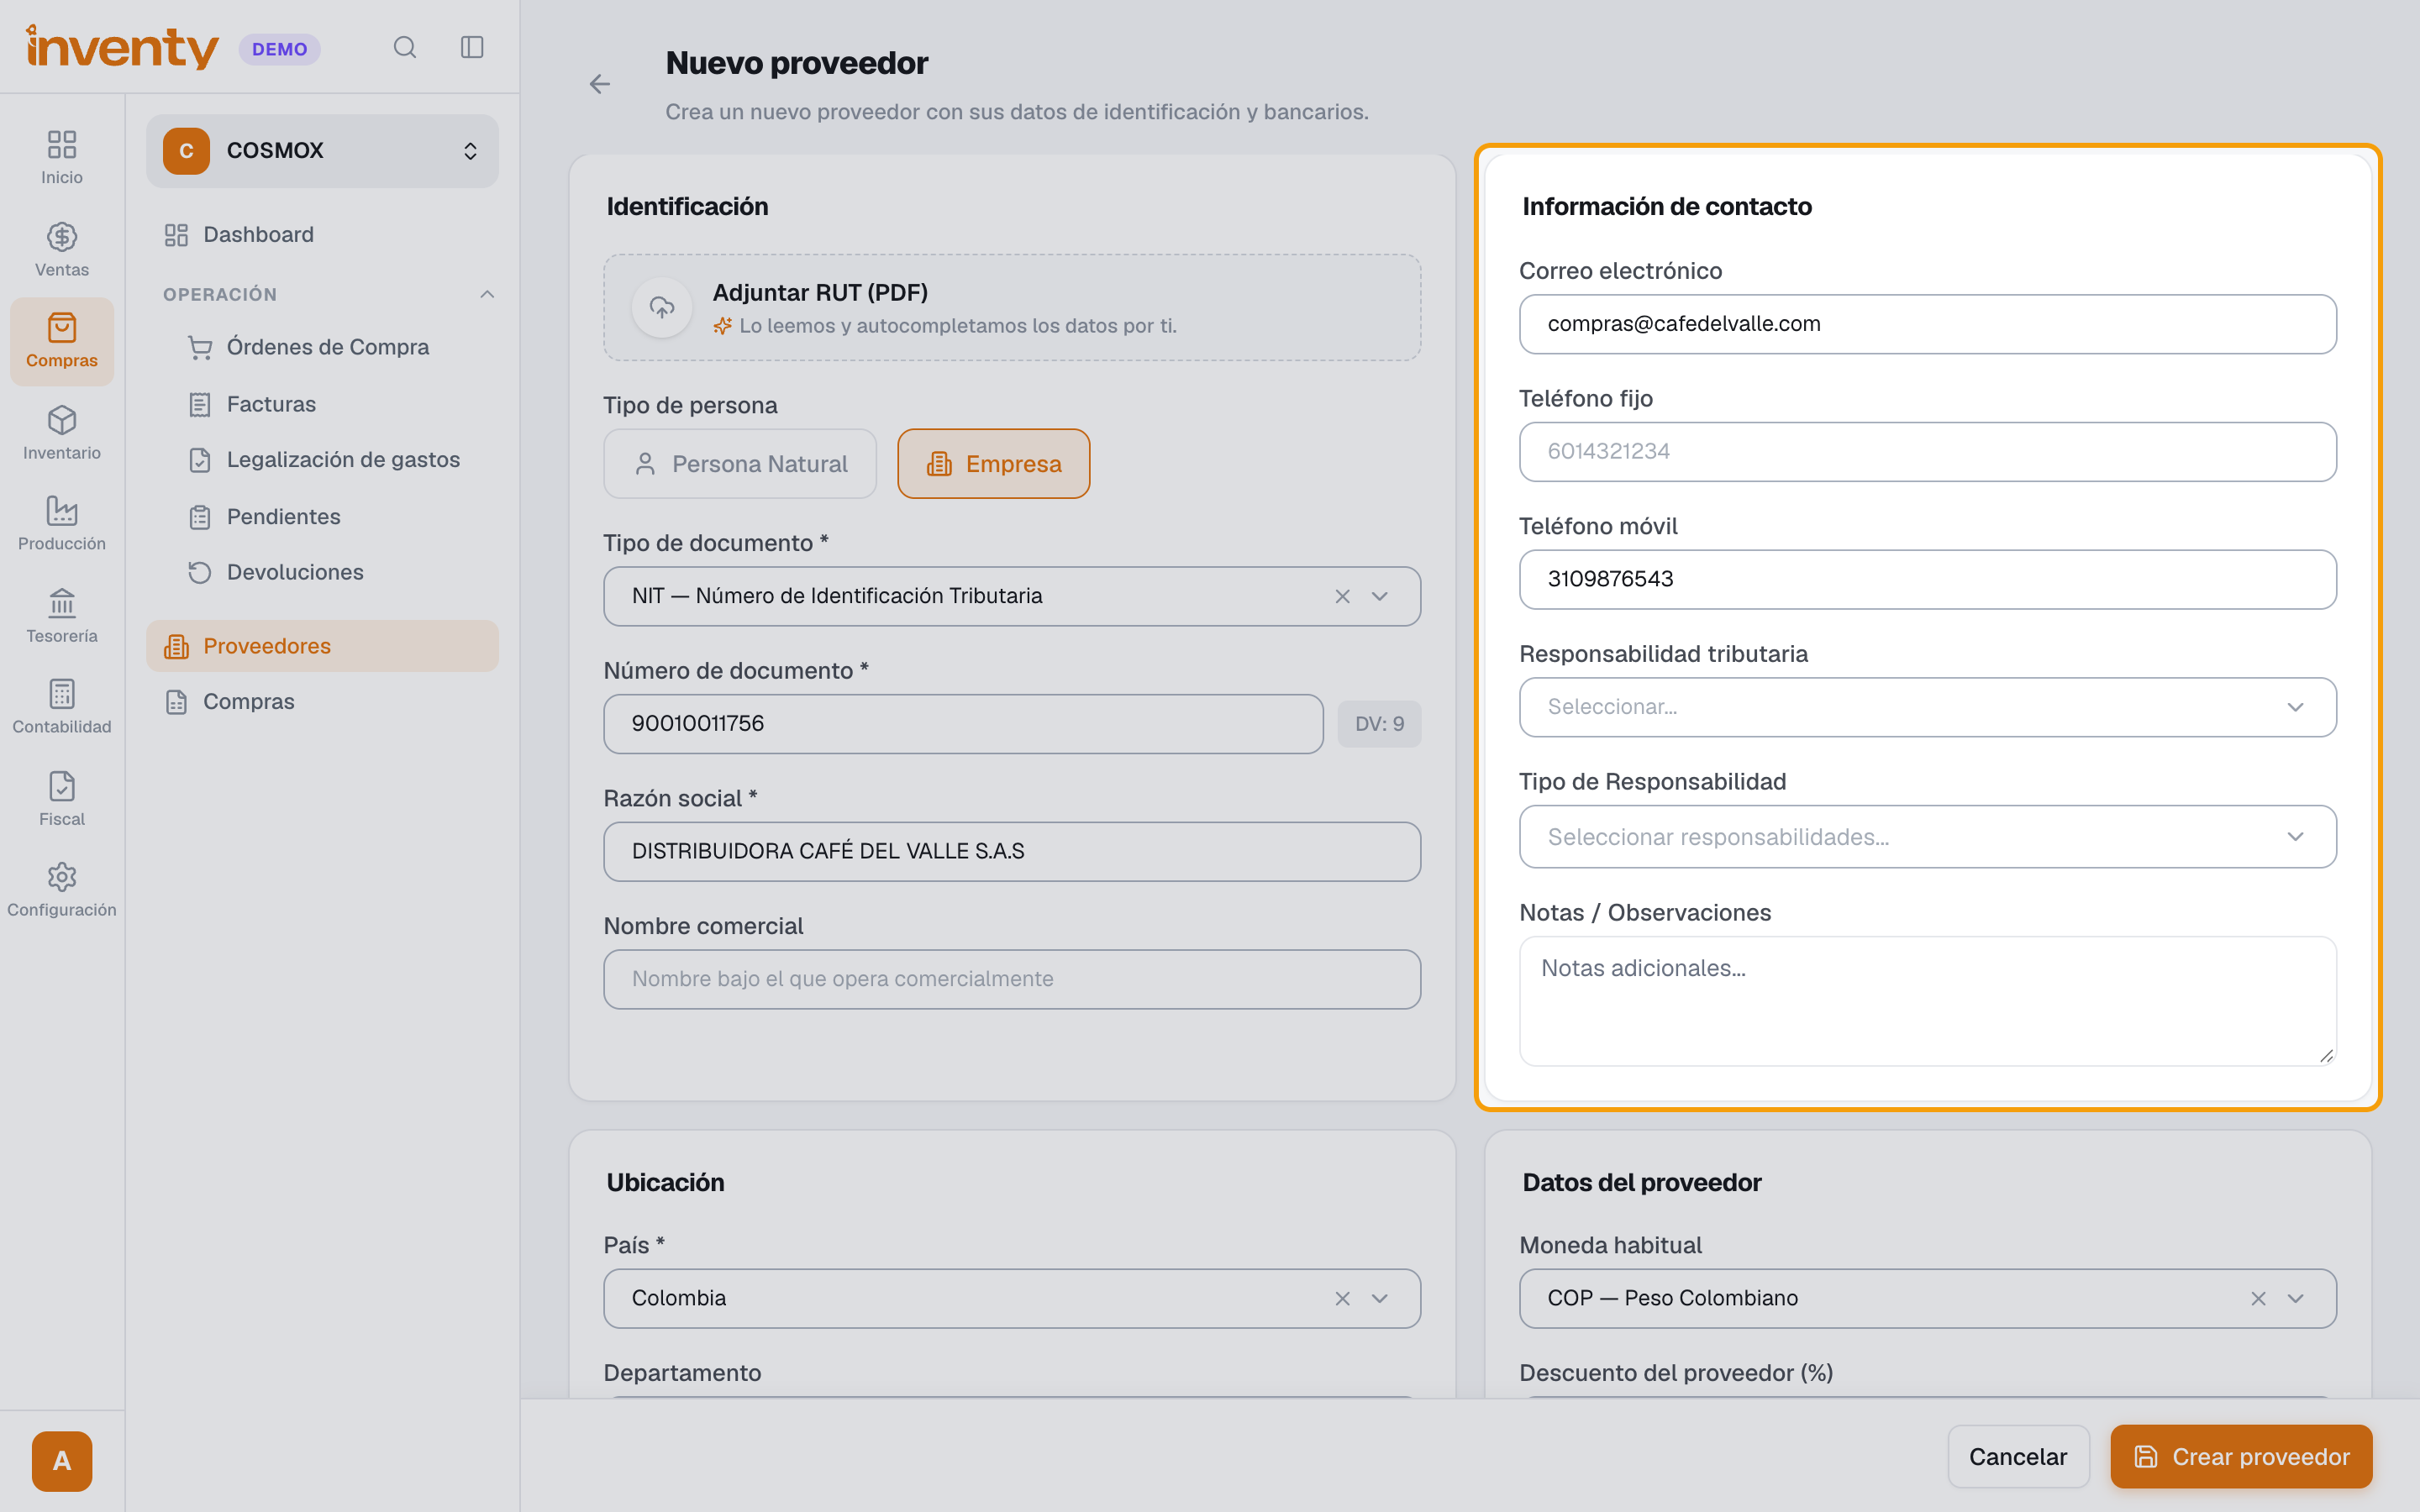Viewport: 2420px width, 1512px height.
Task: Expand Moneda habitual dropdown arrow
Action: (x=2295, y=1299)
